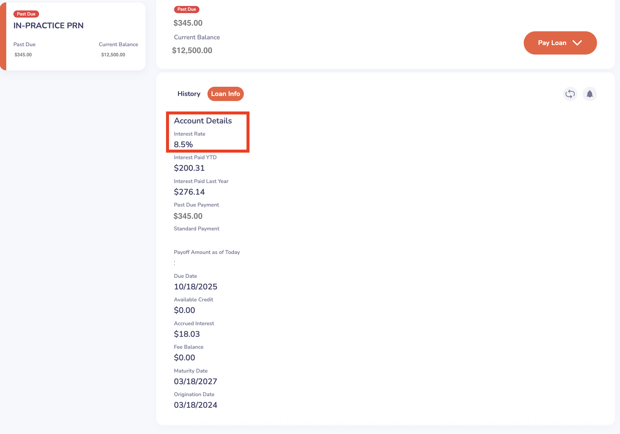
Task: Select the Loan Info tab
Action: click(x=225, y=94)
